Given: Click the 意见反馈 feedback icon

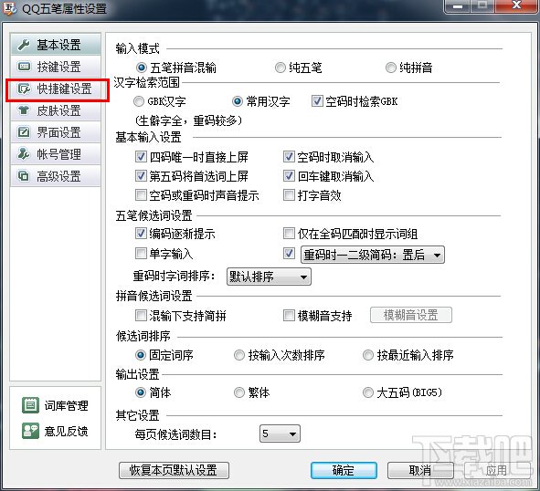Looking at the screenshot, I should (31, 431).
